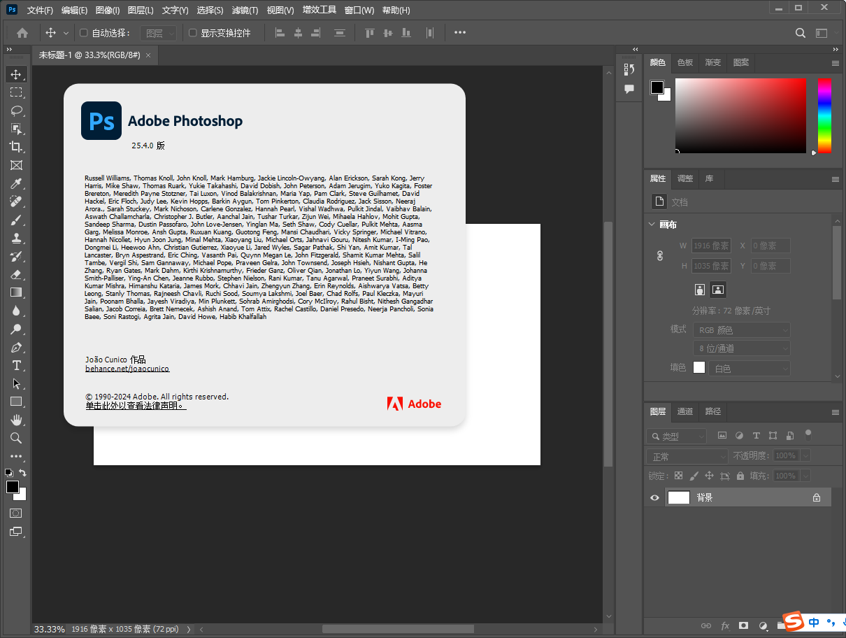Select the Type tool

coord(17,364)
